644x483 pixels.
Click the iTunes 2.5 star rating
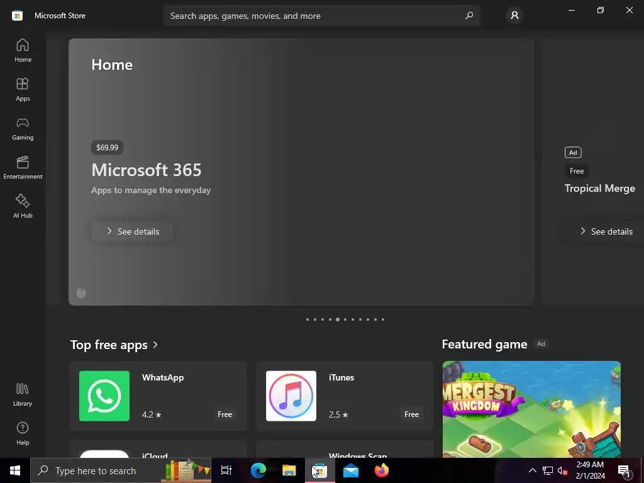(x=338, y=414)
